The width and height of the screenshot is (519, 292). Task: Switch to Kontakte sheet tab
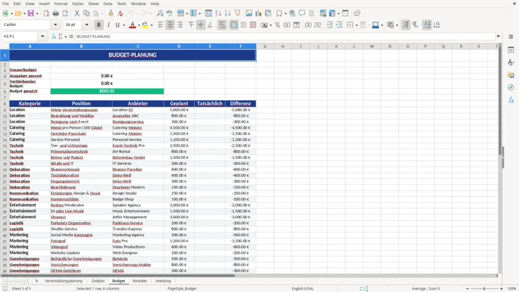(140, 281)
